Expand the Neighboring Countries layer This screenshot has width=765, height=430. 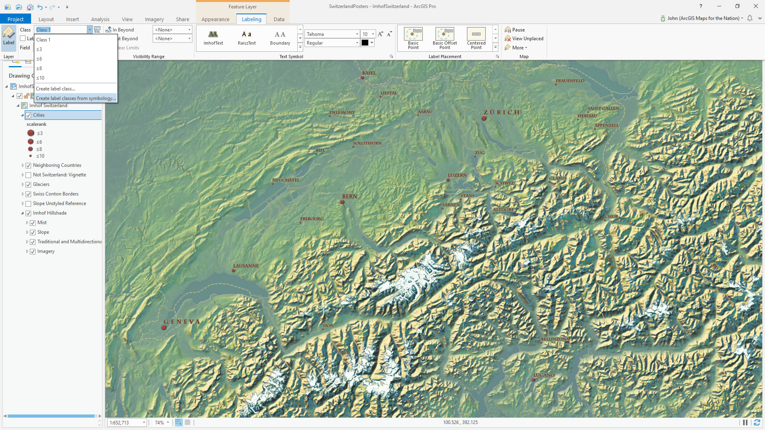pos(22,165)
